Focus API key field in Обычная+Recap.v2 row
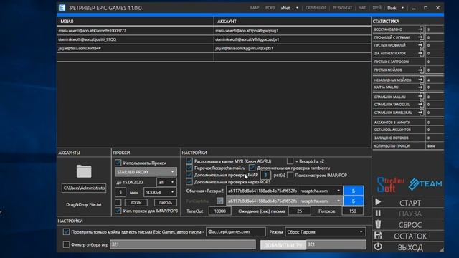 pyautogui.click(x=262, y=191)
